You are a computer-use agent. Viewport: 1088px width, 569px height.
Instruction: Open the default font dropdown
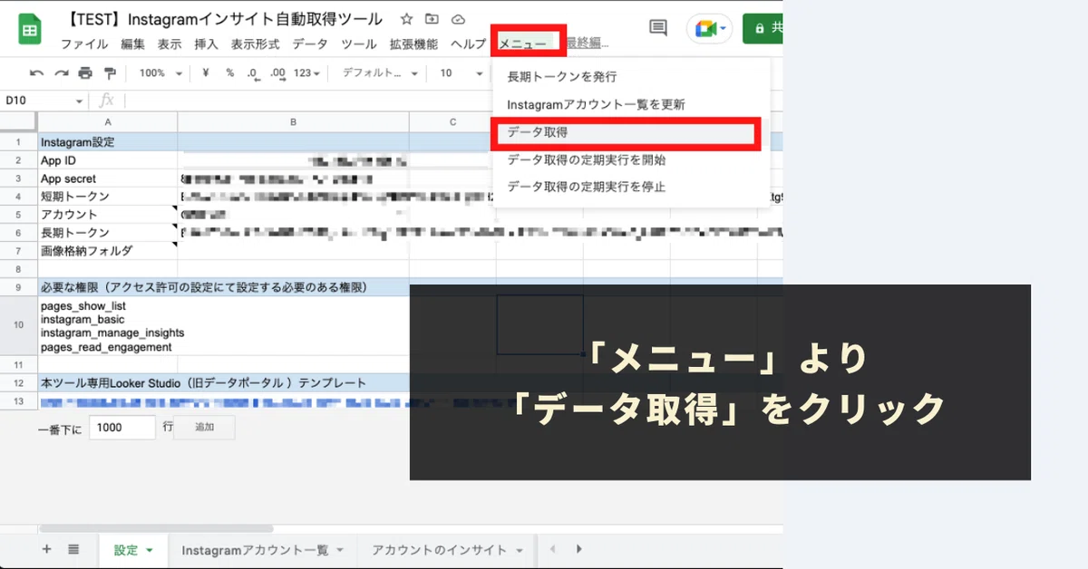(378, 73)
